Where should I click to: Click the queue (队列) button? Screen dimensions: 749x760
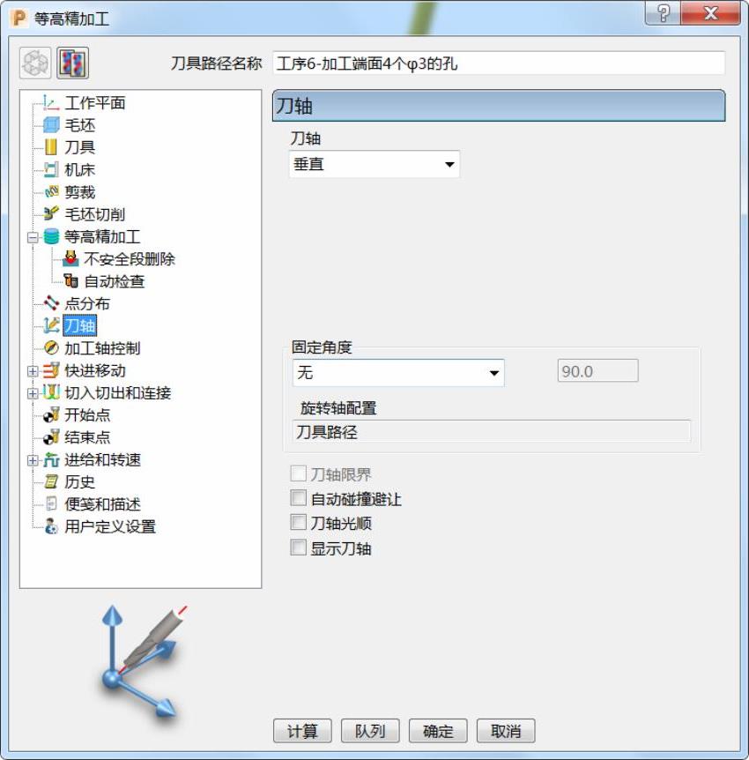tap(370, 731)
